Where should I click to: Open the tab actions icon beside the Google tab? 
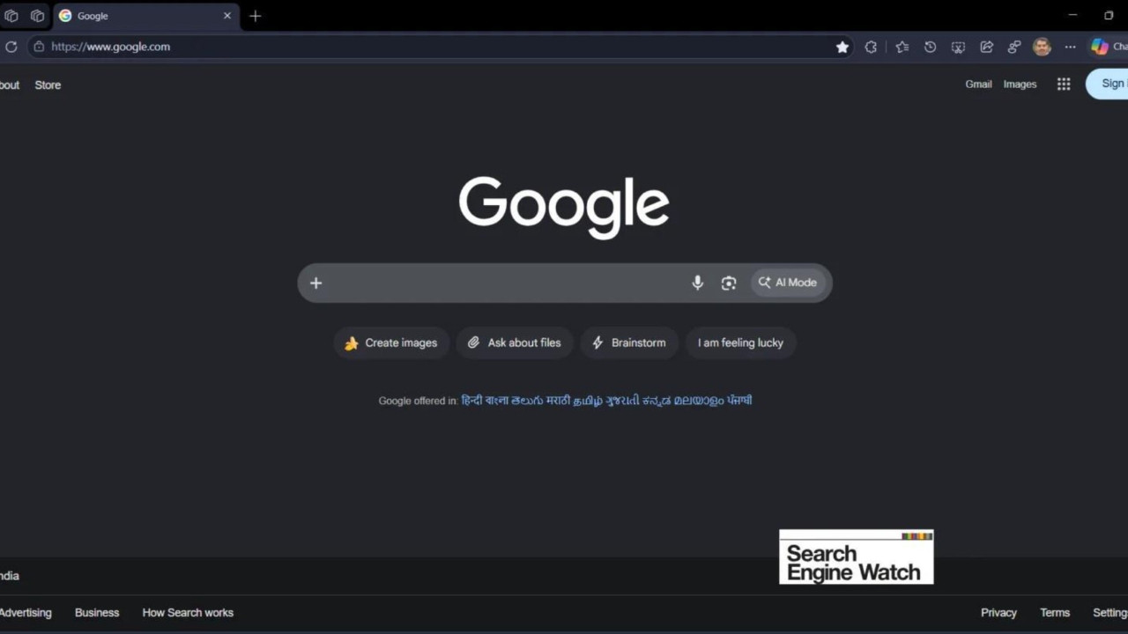pos(37,16)
